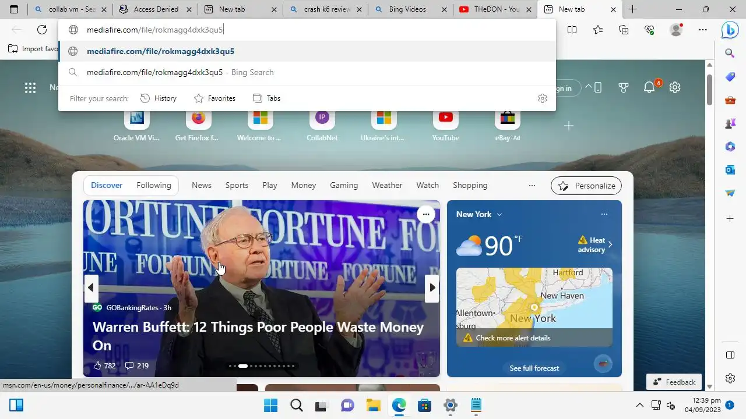Open the Bing Chat sidebar button
Viewport: 746px width, 419px height.
coord(730,30)
